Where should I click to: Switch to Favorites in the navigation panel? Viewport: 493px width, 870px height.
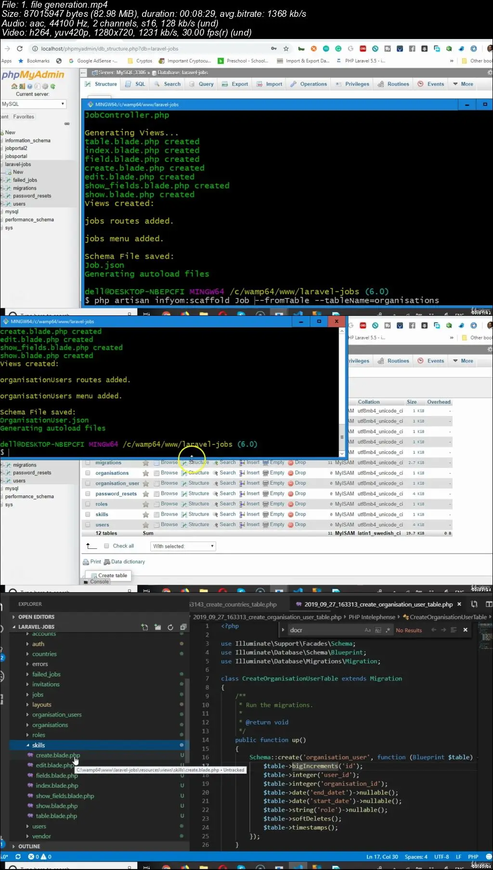(24, 117)
